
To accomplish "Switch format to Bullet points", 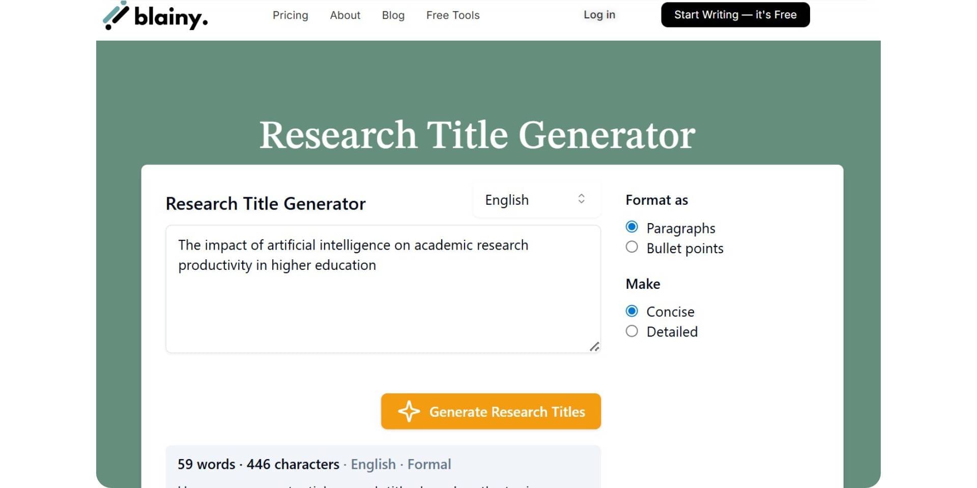I will tap(631, 248).
